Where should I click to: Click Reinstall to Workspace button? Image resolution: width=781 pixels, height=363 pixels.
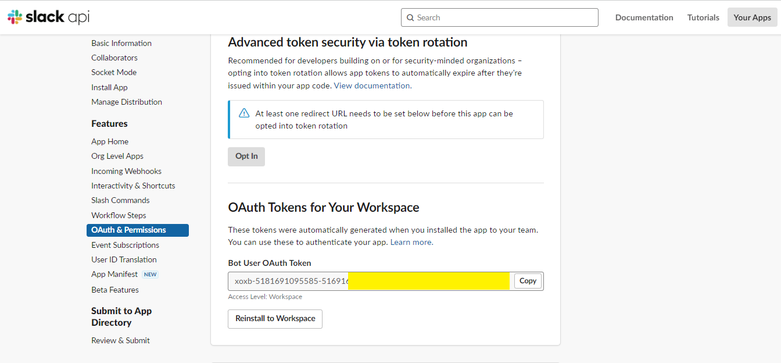(275, 319)
